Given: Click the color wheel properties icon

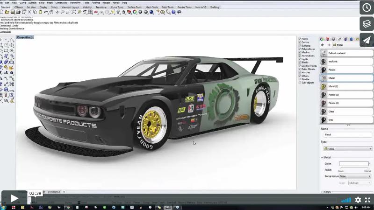Looking at the screenshot, I should 135,12.
